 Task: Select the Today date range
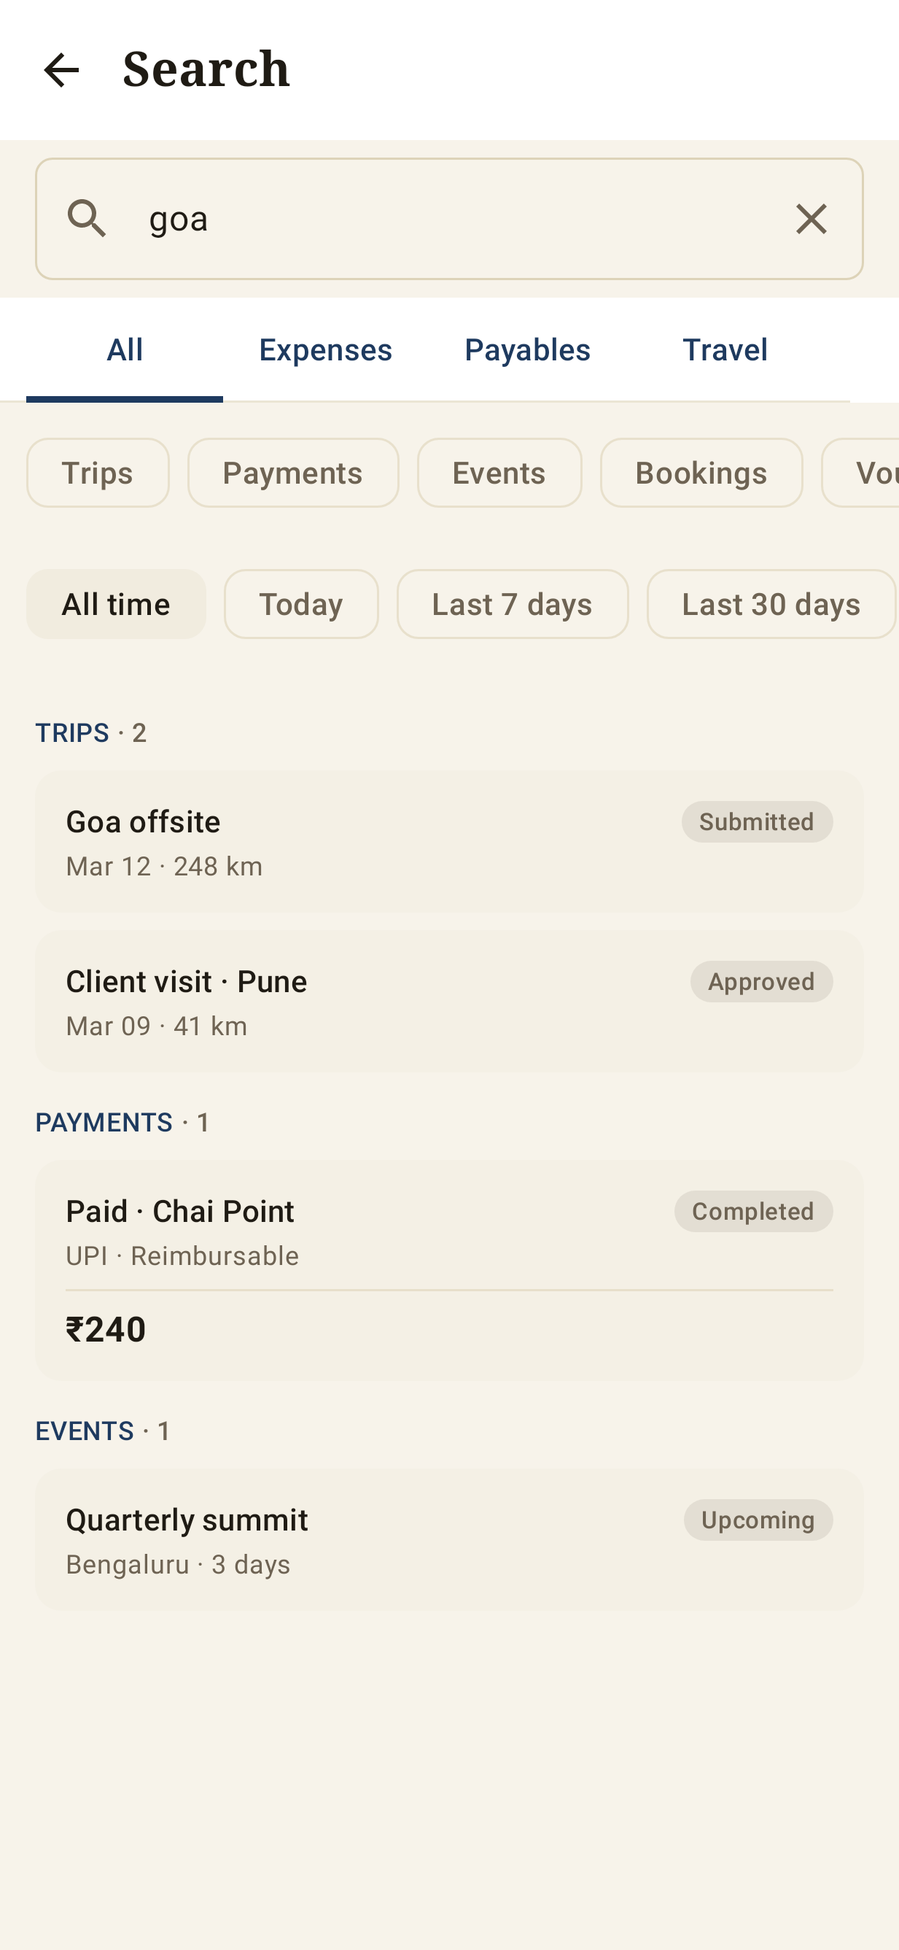tap(301, 604)
